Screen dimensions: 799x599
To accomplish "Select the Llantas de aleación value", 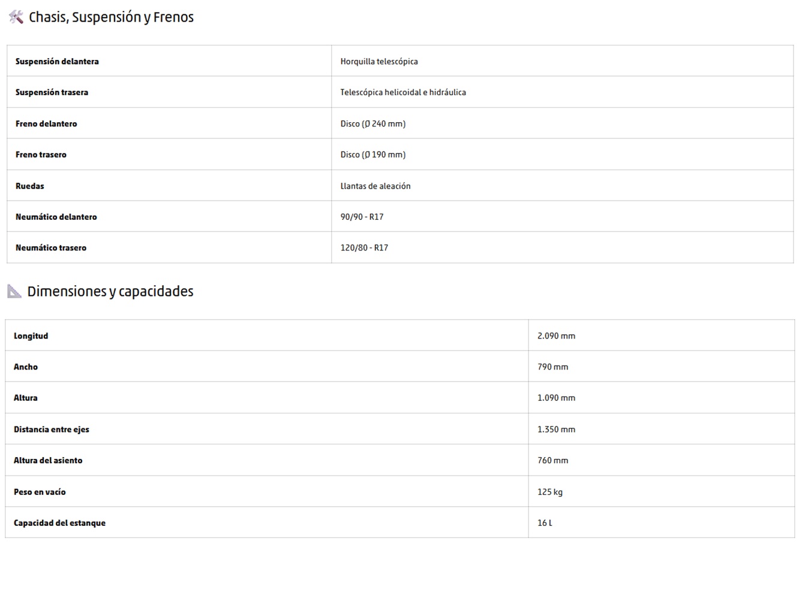I will pyautogui.click(x=376, y=186).
